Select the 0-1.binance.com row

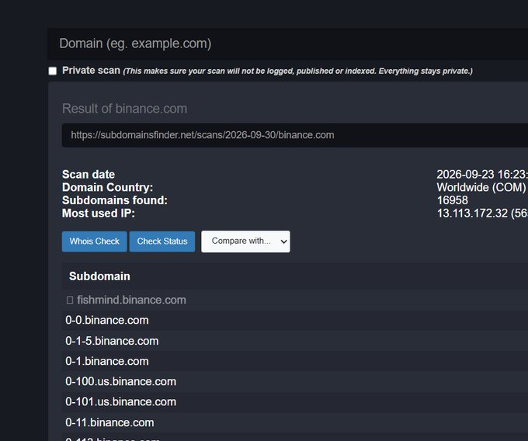point(295,361)
